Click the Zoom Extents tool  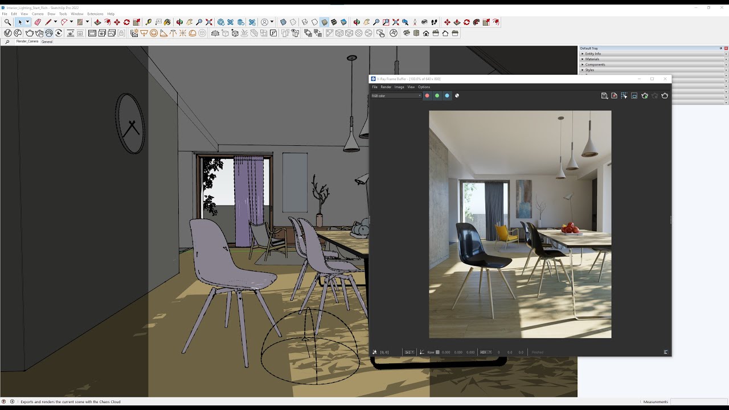(209, 22)
